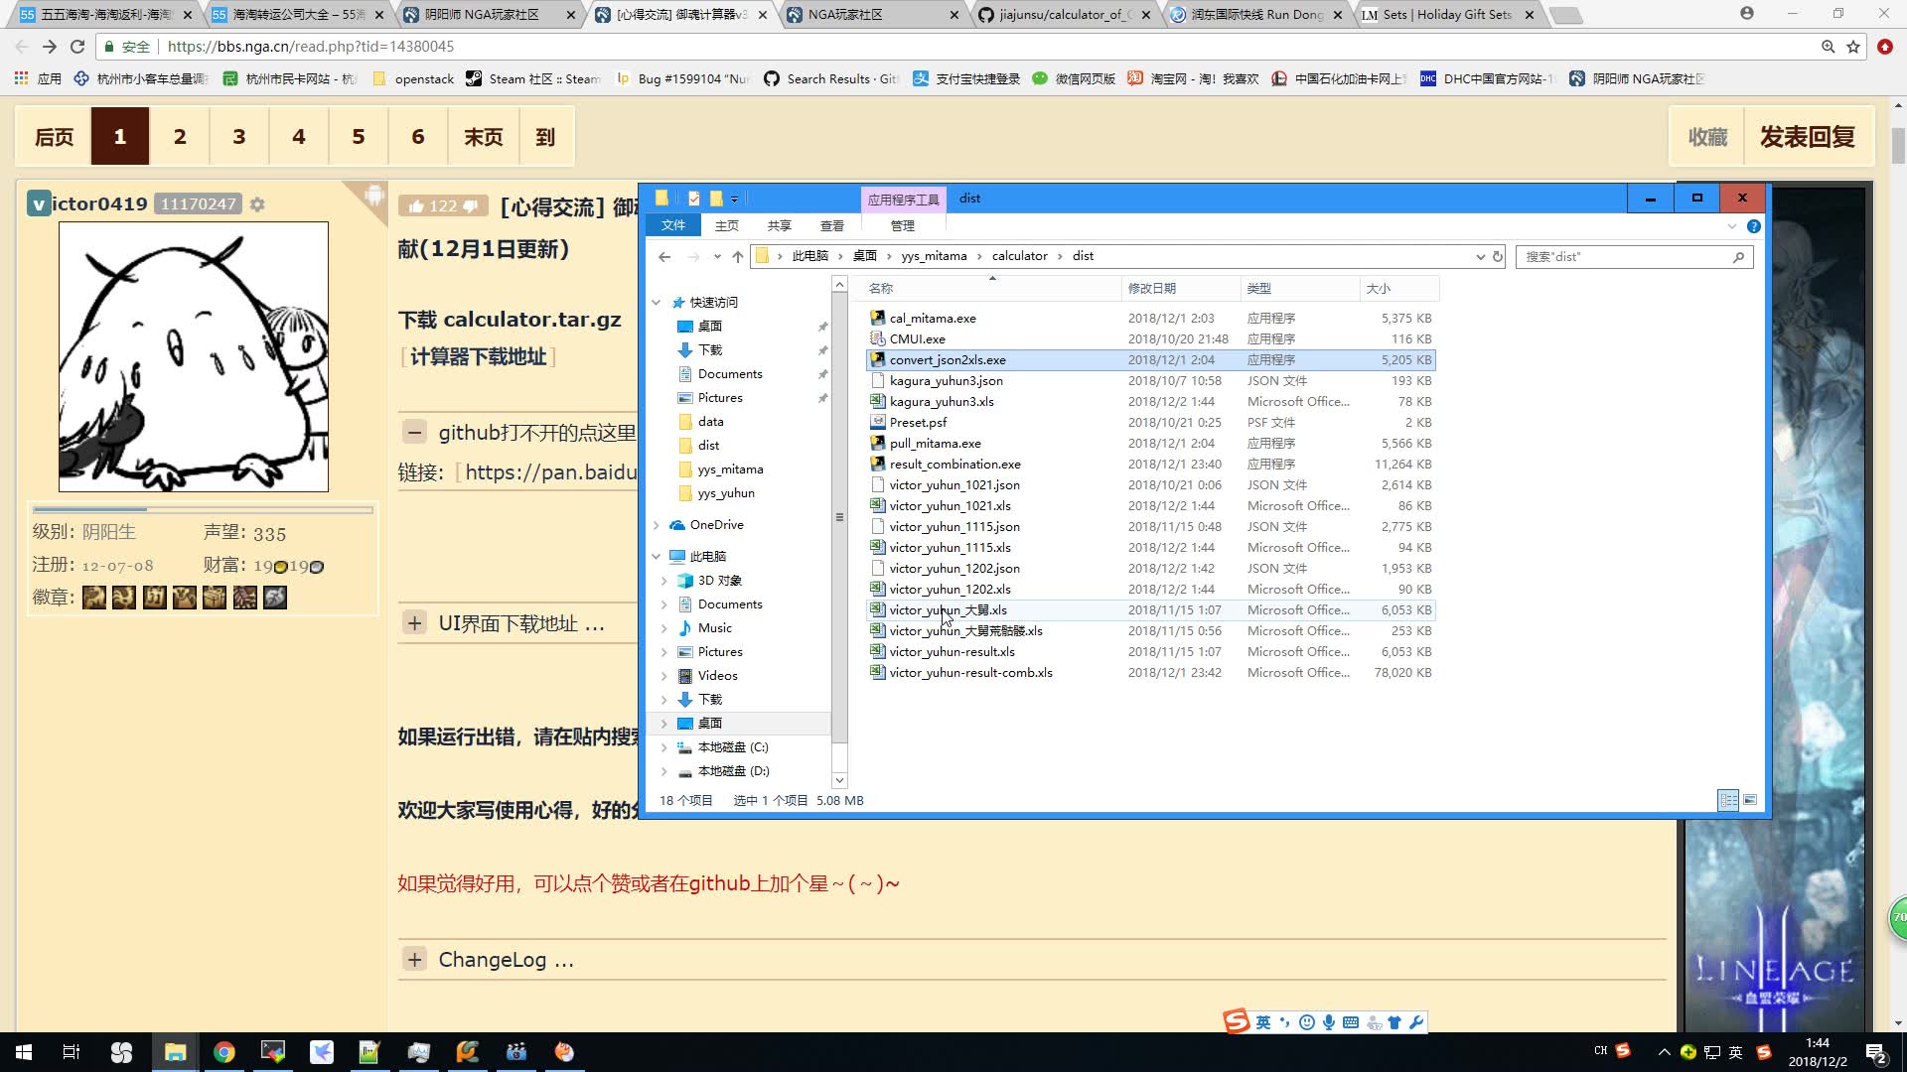Expand the OneDrive tree node
This screenshot has width=1907, height=1072.
(657, 525)
